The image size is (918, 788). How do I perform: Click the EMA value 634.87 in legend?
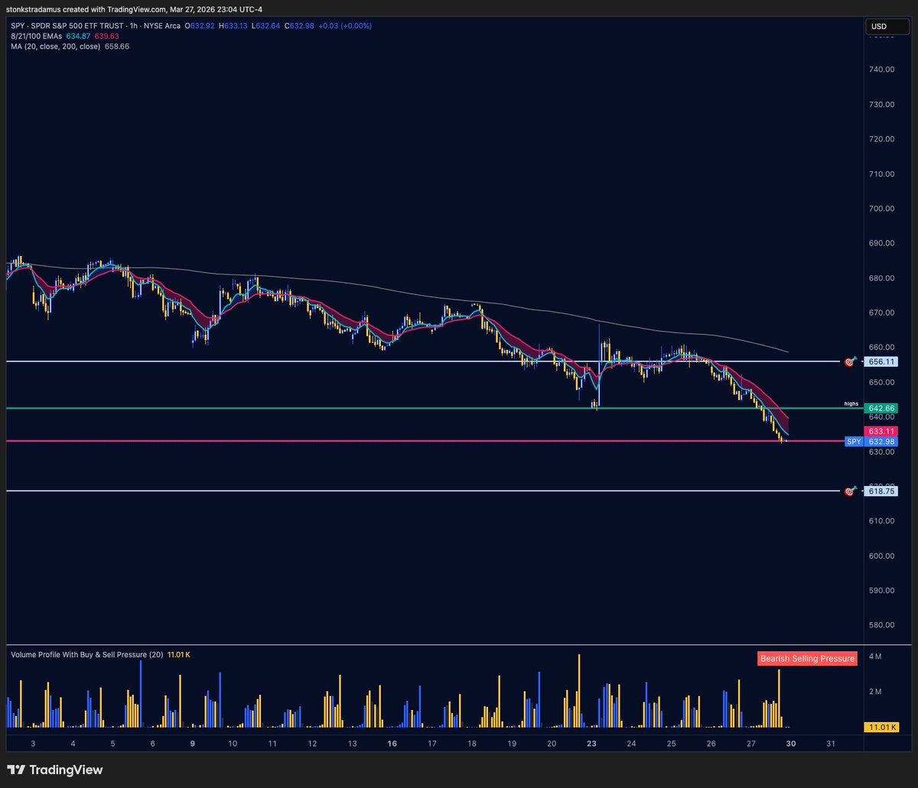[x=79, y=36]
